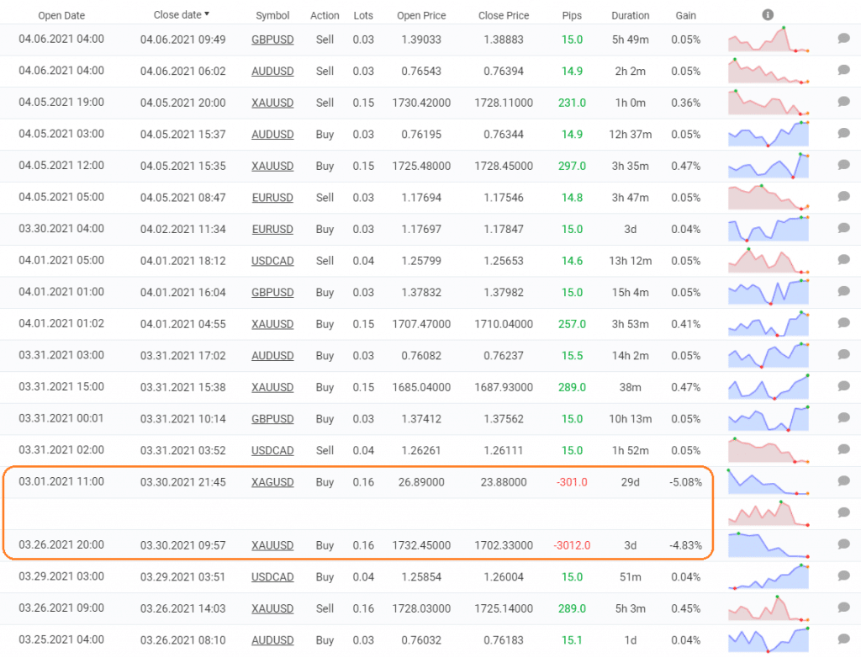Sort by the Pips column header

click(572, 16)
